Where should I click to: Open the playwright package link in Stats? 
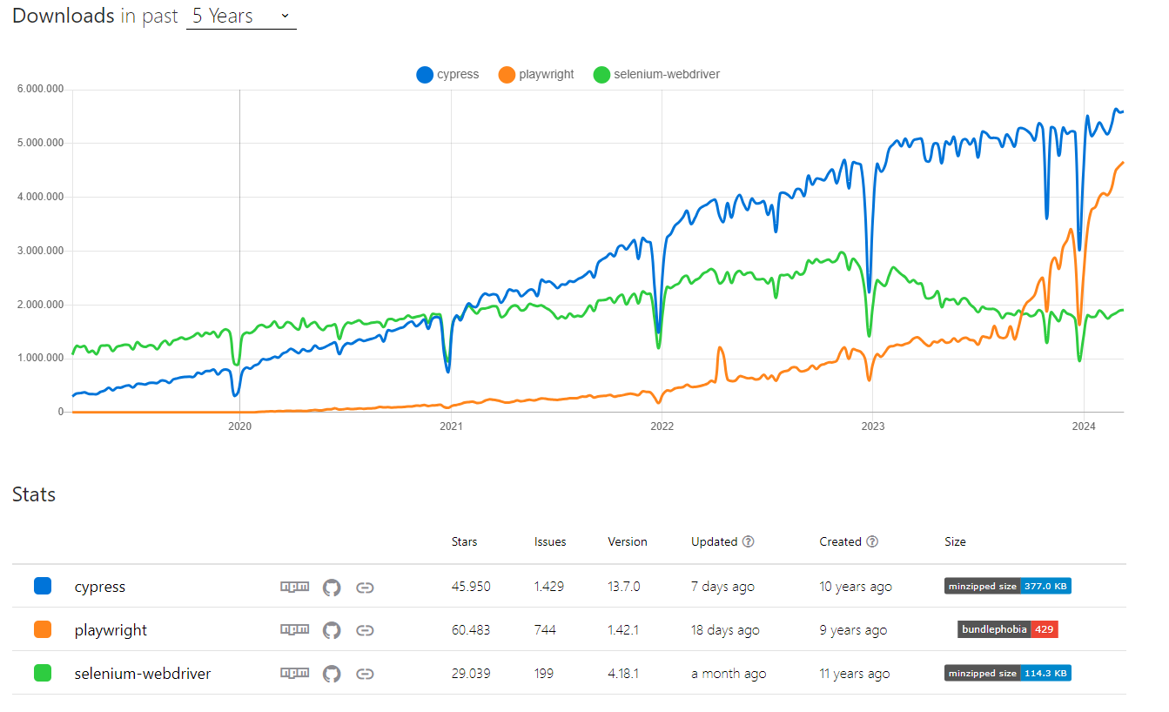(111, 630)
